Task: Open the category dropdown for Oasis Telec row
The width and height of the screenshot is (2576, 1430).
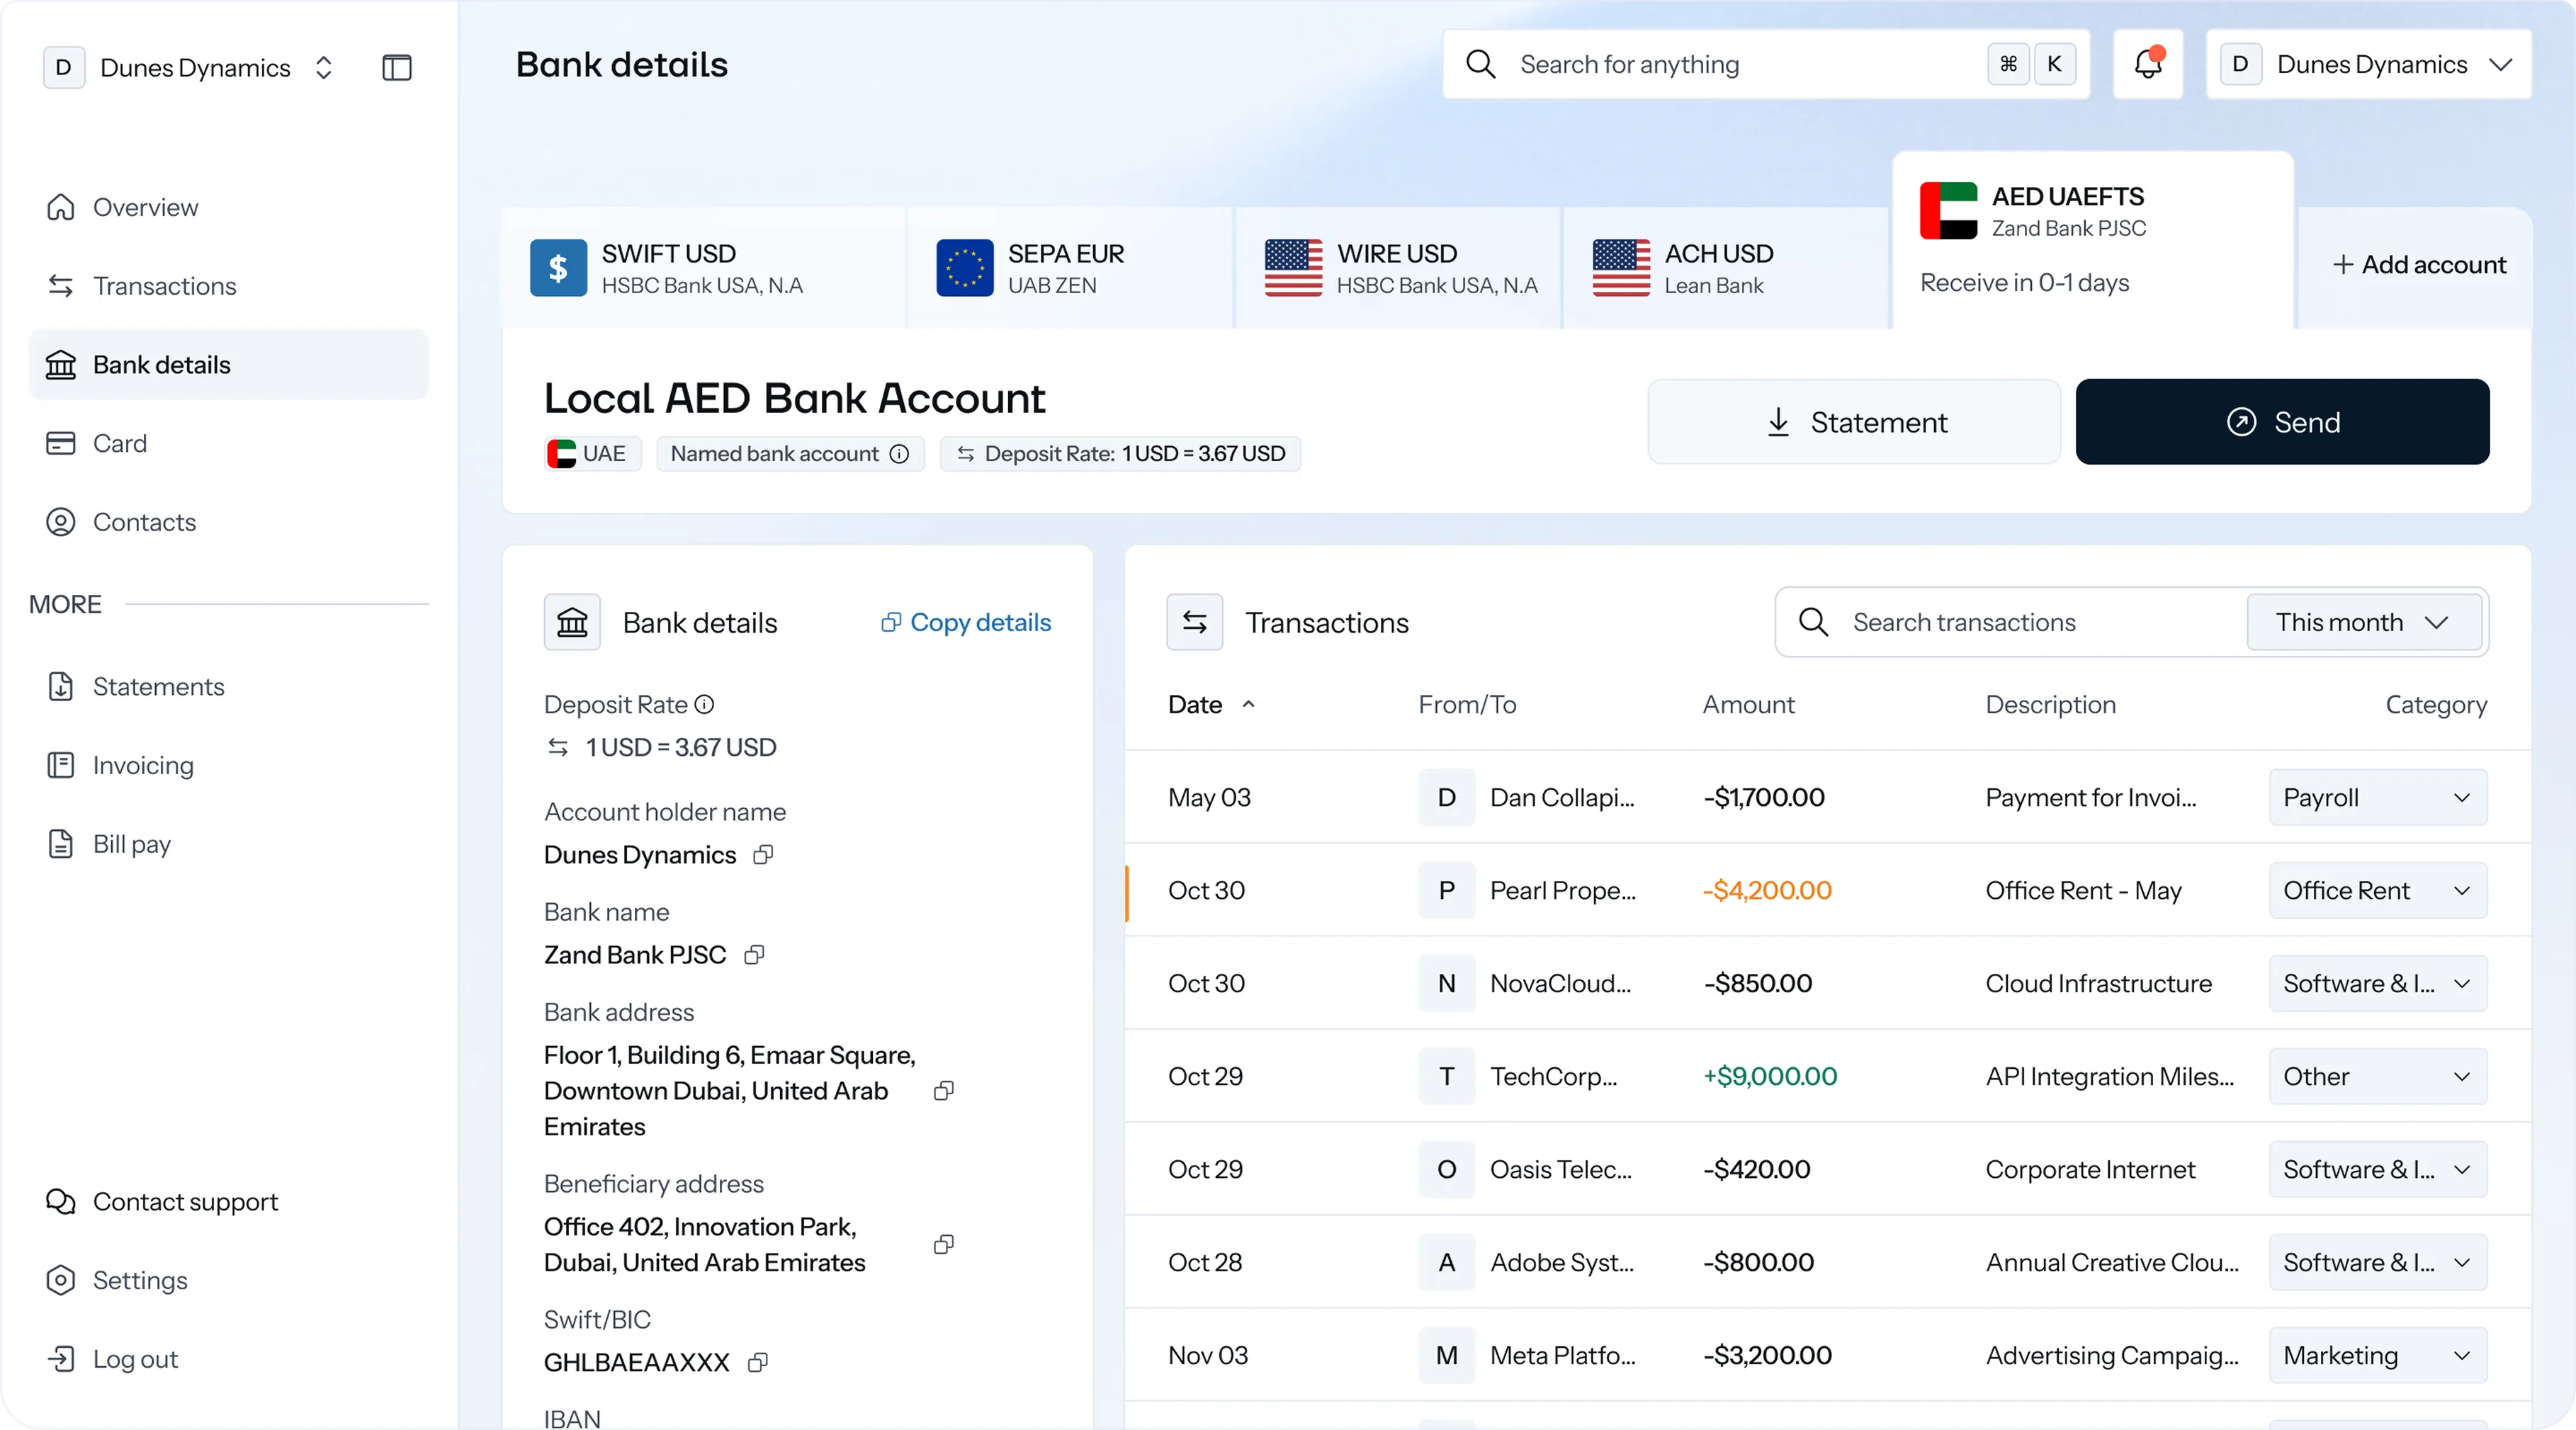Action: tap(2377, 1169)
